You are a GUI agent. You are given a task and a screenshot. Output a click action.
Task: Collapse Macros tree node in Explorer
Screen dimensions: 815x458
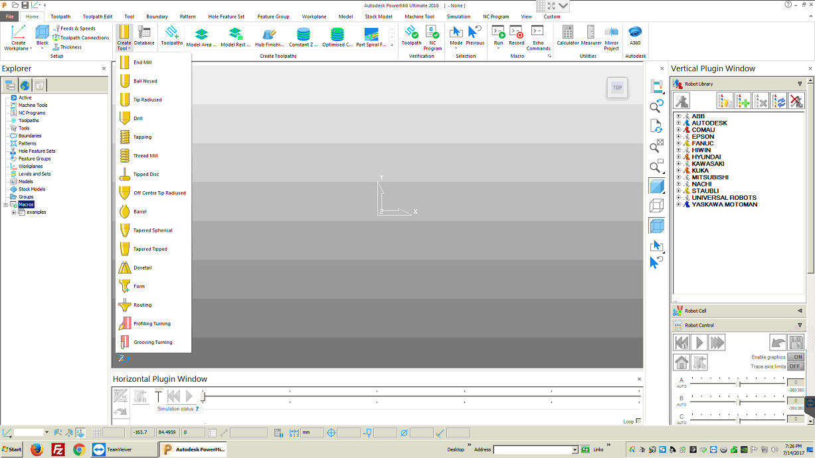pyautogui.click(x=6, y=204)
